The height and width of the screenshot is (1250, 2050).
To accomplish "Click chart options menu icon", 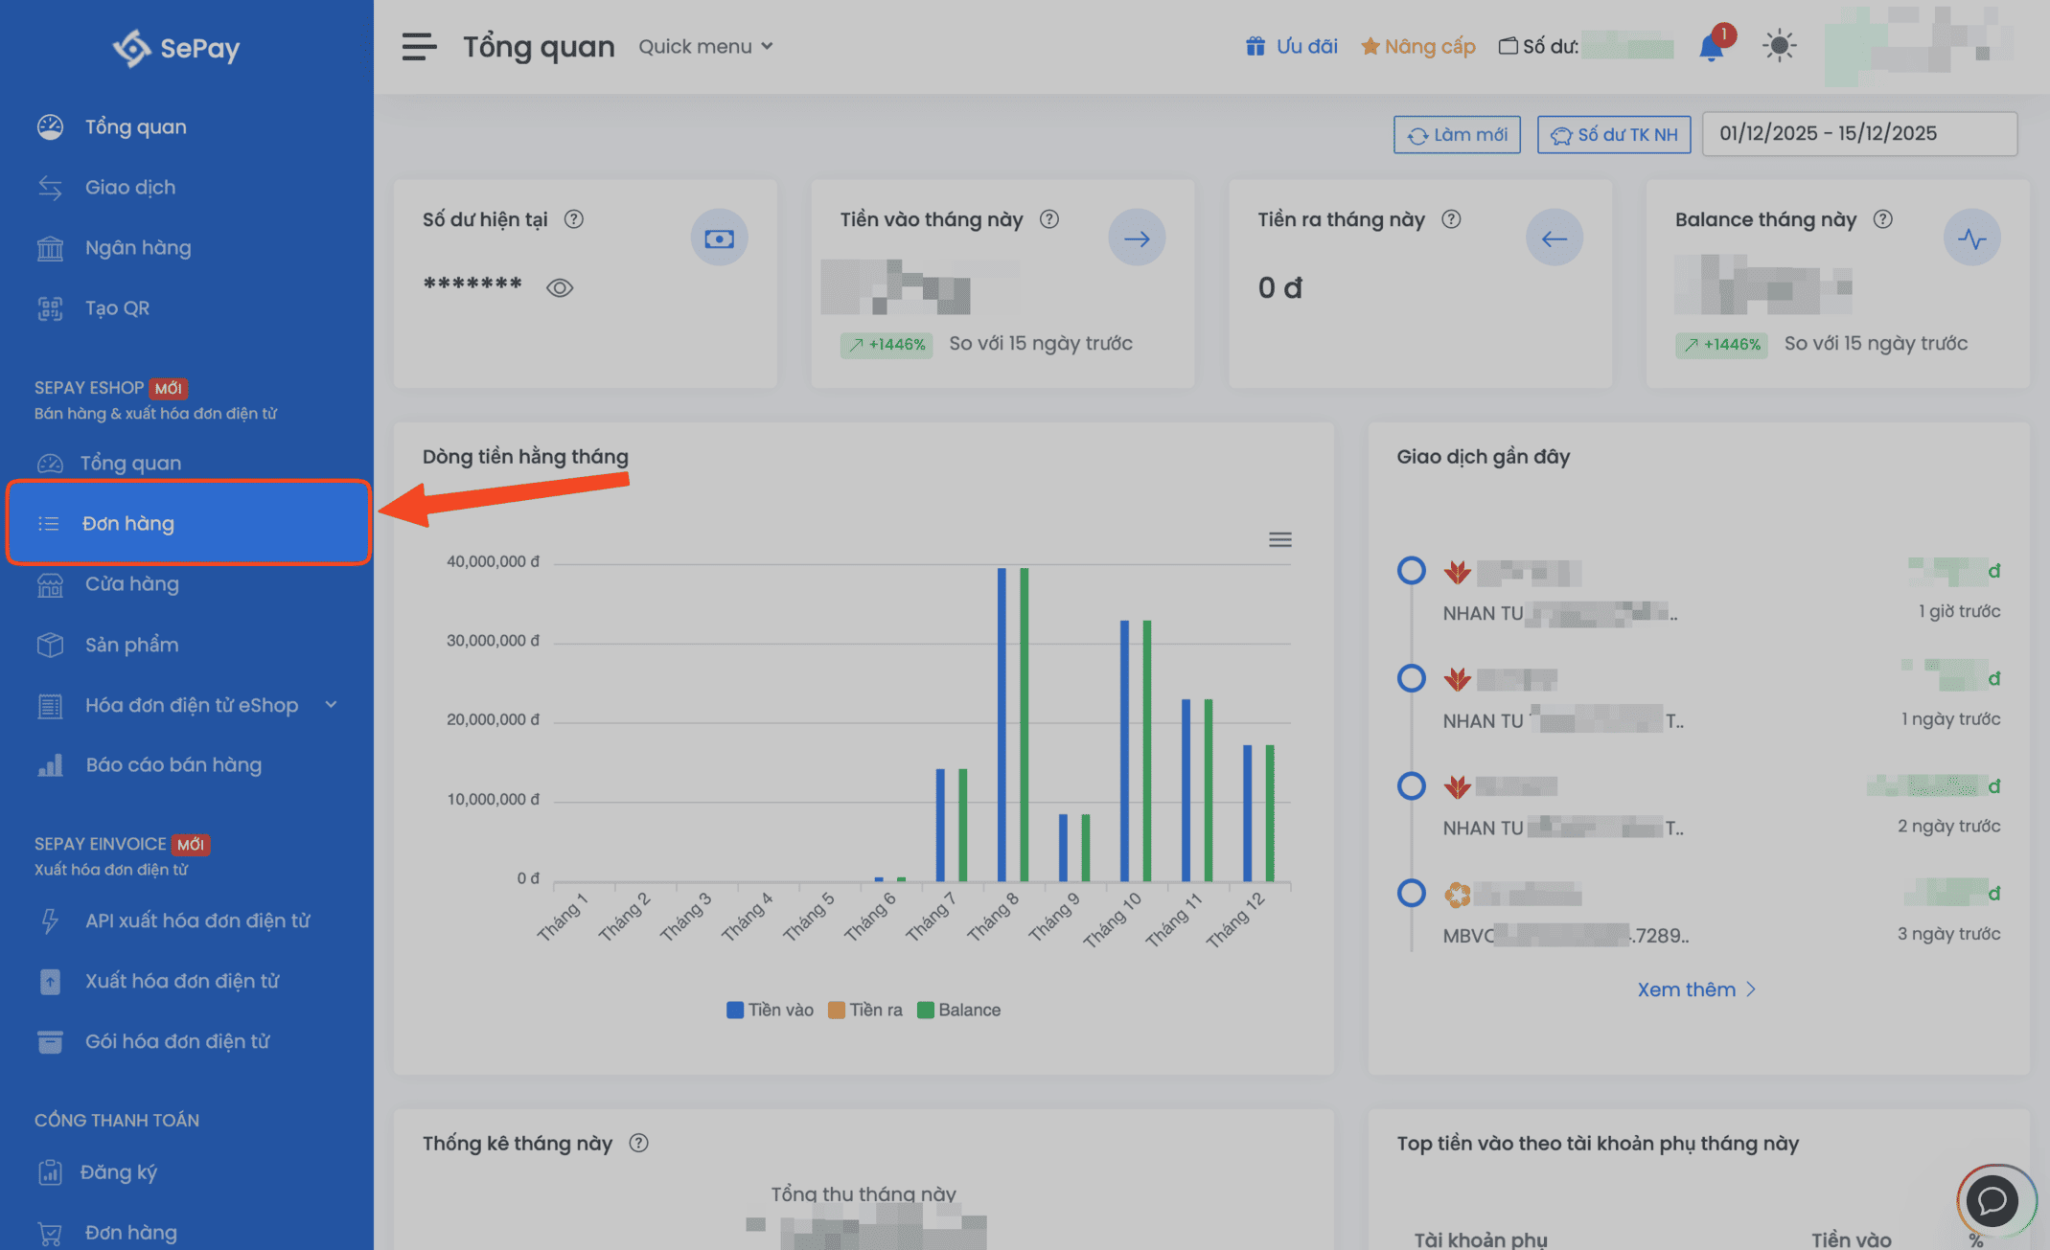I will tap(1279, 540).
